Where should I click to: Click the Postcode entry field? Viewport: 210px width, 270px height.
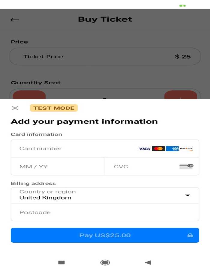[105, 212]
